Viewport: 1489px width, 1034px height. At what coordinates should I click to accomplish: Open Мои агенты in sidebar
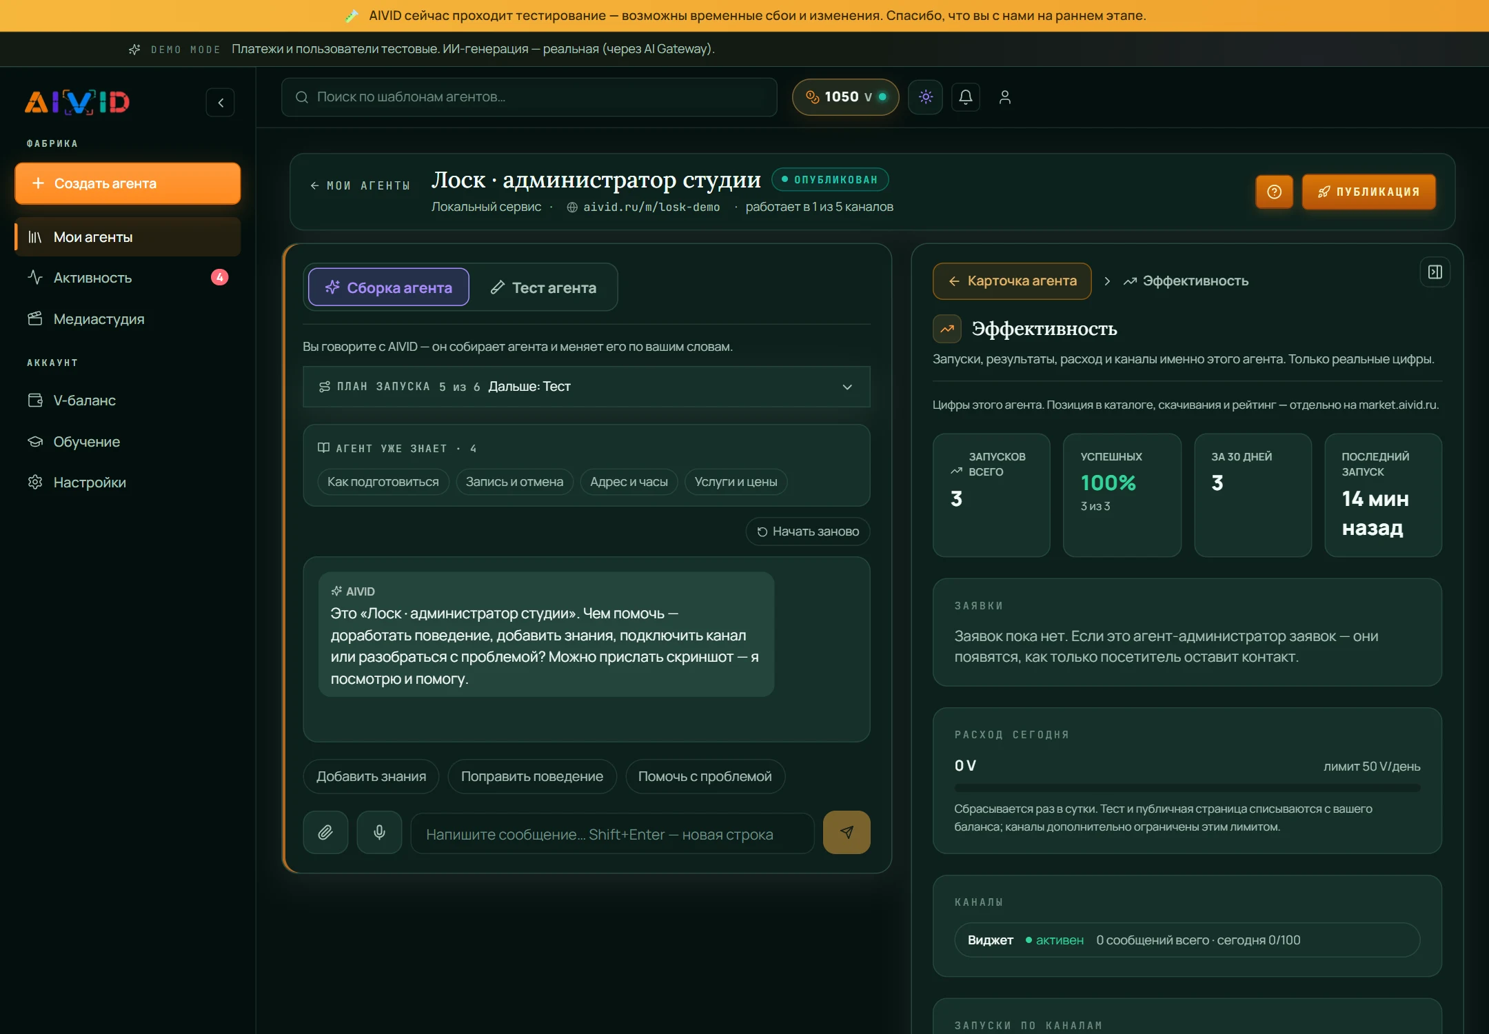(x=128, y=237)
